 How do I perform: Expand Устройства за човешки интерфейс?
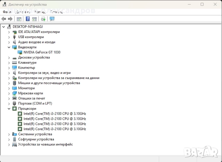(x=9, y=144)
